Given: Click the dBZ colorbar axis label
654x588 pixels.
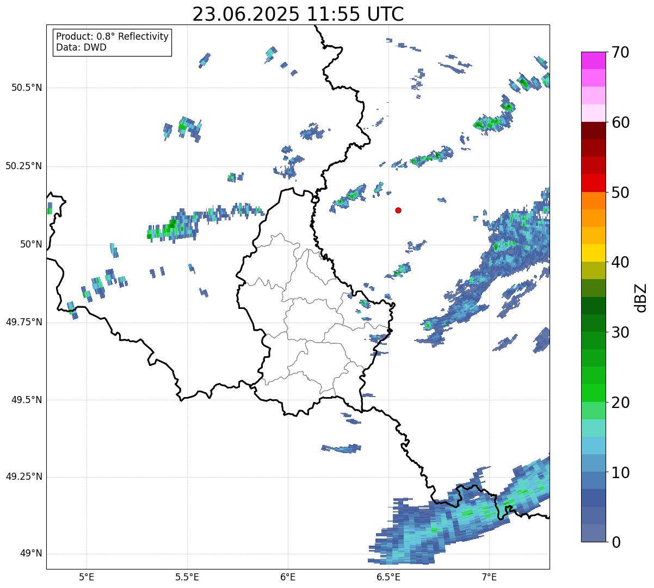Looking at the screenshot, I should [x=641, y=297].
